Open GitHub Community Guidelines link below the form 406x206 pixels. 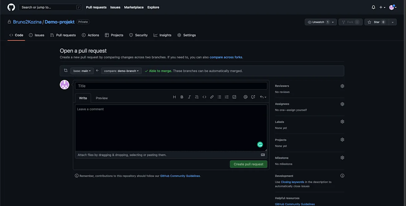coord(180,176)
